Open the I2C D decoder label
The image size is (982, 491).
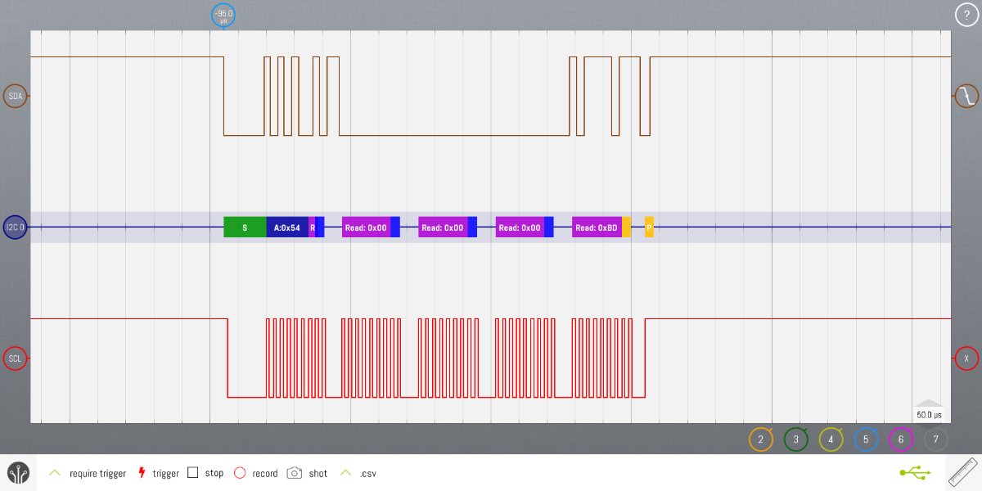[16, 227]
